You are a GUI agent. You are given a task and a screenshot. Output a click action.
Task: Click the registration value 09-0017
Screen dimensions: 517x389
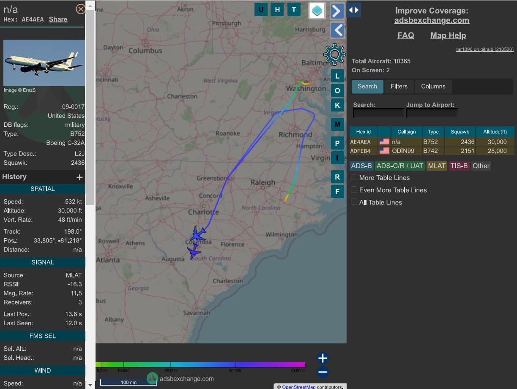[x=73, y=107]
